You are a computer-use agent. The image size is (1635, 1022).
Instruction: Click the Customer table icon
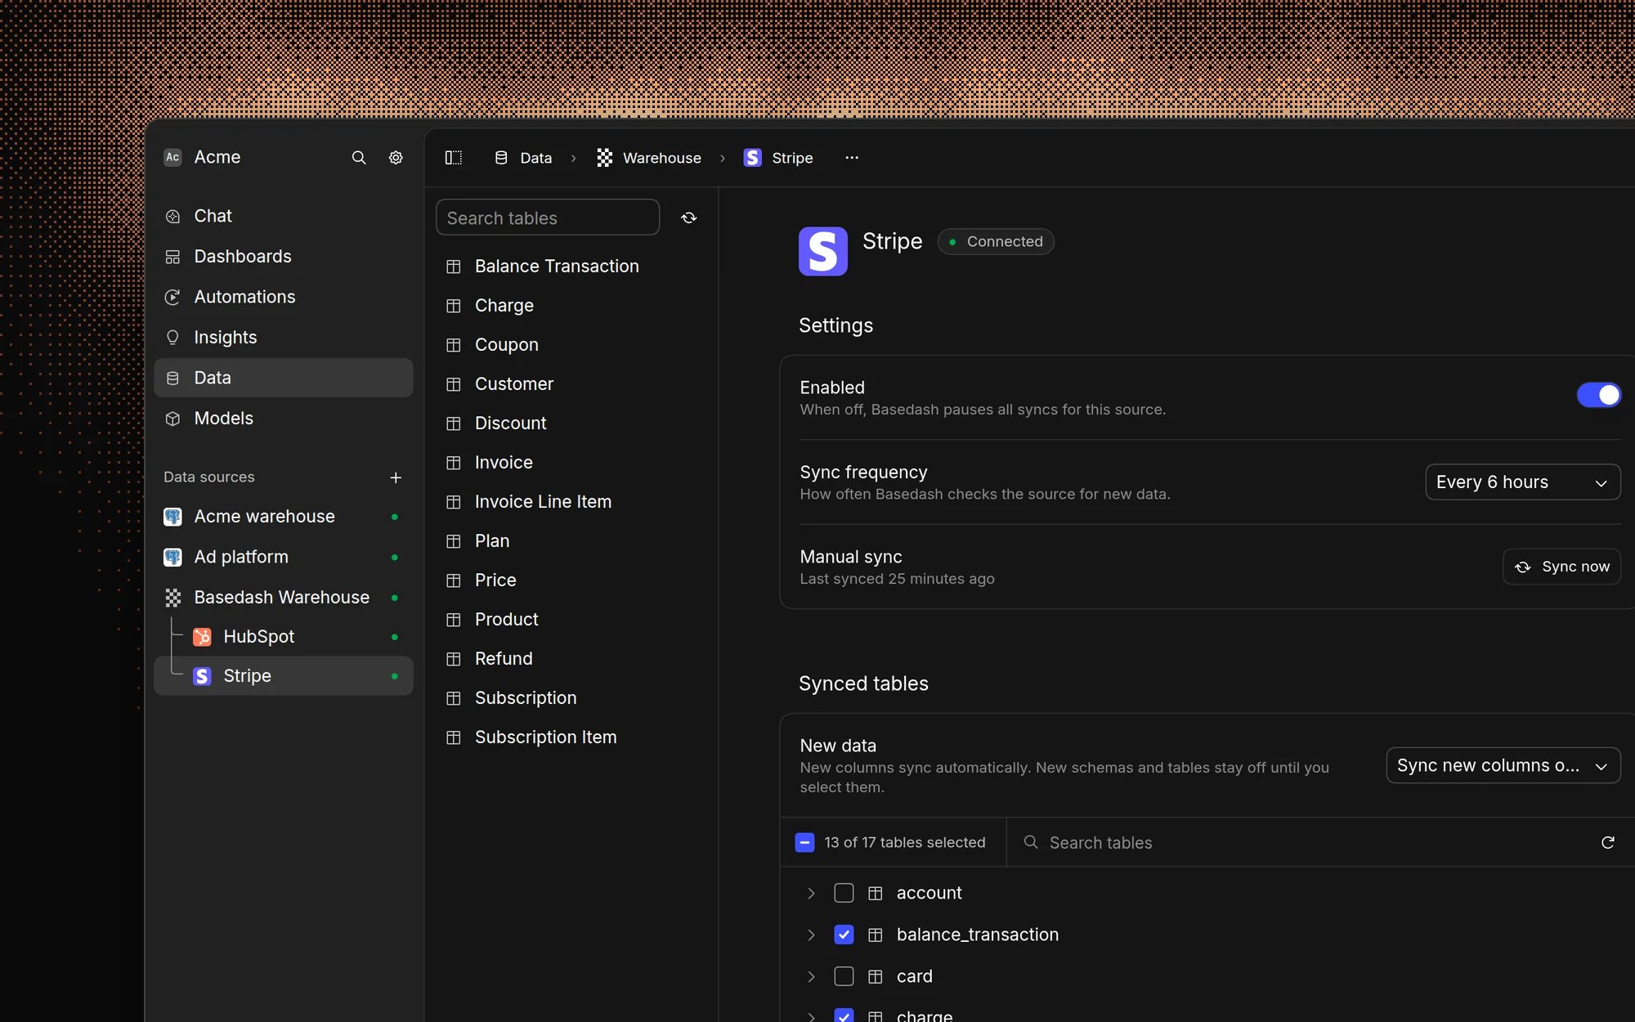click(454, 384)
